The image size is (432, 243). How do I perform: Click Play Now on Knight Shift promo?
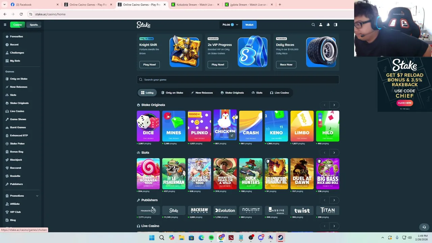[x=150, y=64]
